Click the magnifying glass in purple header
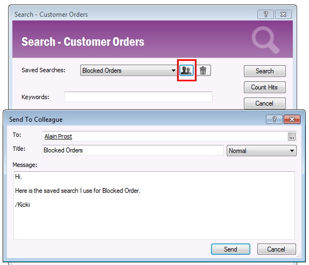Viewport: 309px width, 265px height. pos(265,40)
